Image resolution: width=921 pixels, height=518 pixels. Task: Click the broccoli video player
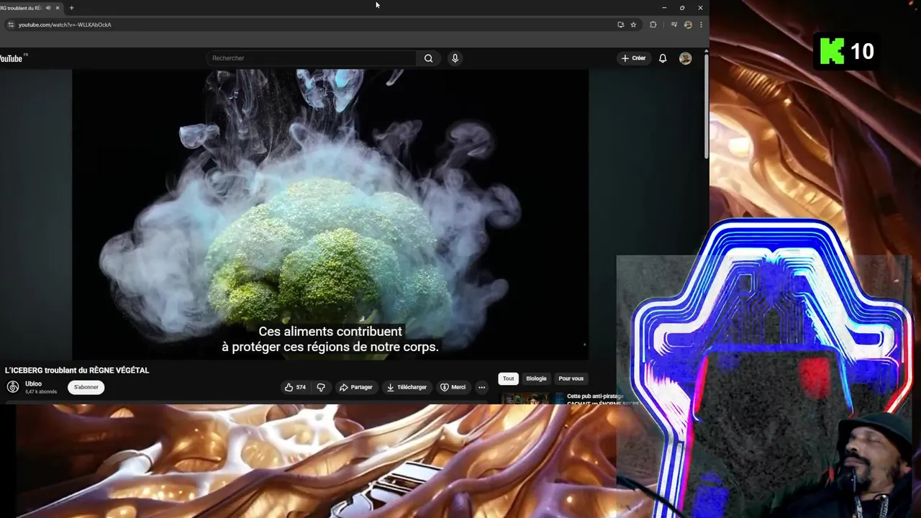pyautogui.click(x=330, y=214)
